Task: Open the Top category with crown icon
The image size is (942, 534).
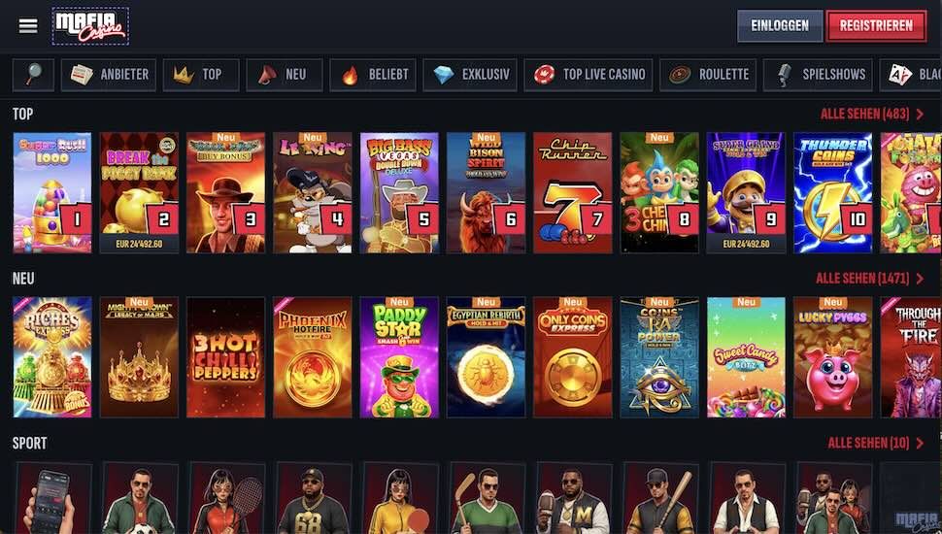Action: tap(201, 75)
